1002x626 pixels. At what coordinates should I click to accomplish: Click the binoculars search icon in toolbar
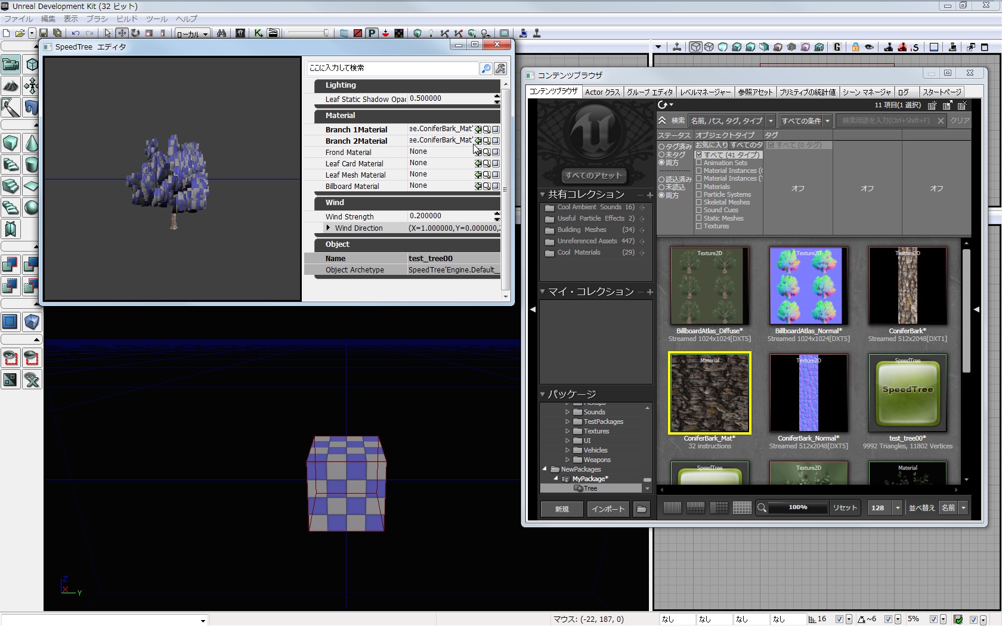click(x=221, y=33)
